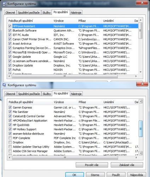Click right arrow of the lower horizontal scrollbar

coord(137,158)
